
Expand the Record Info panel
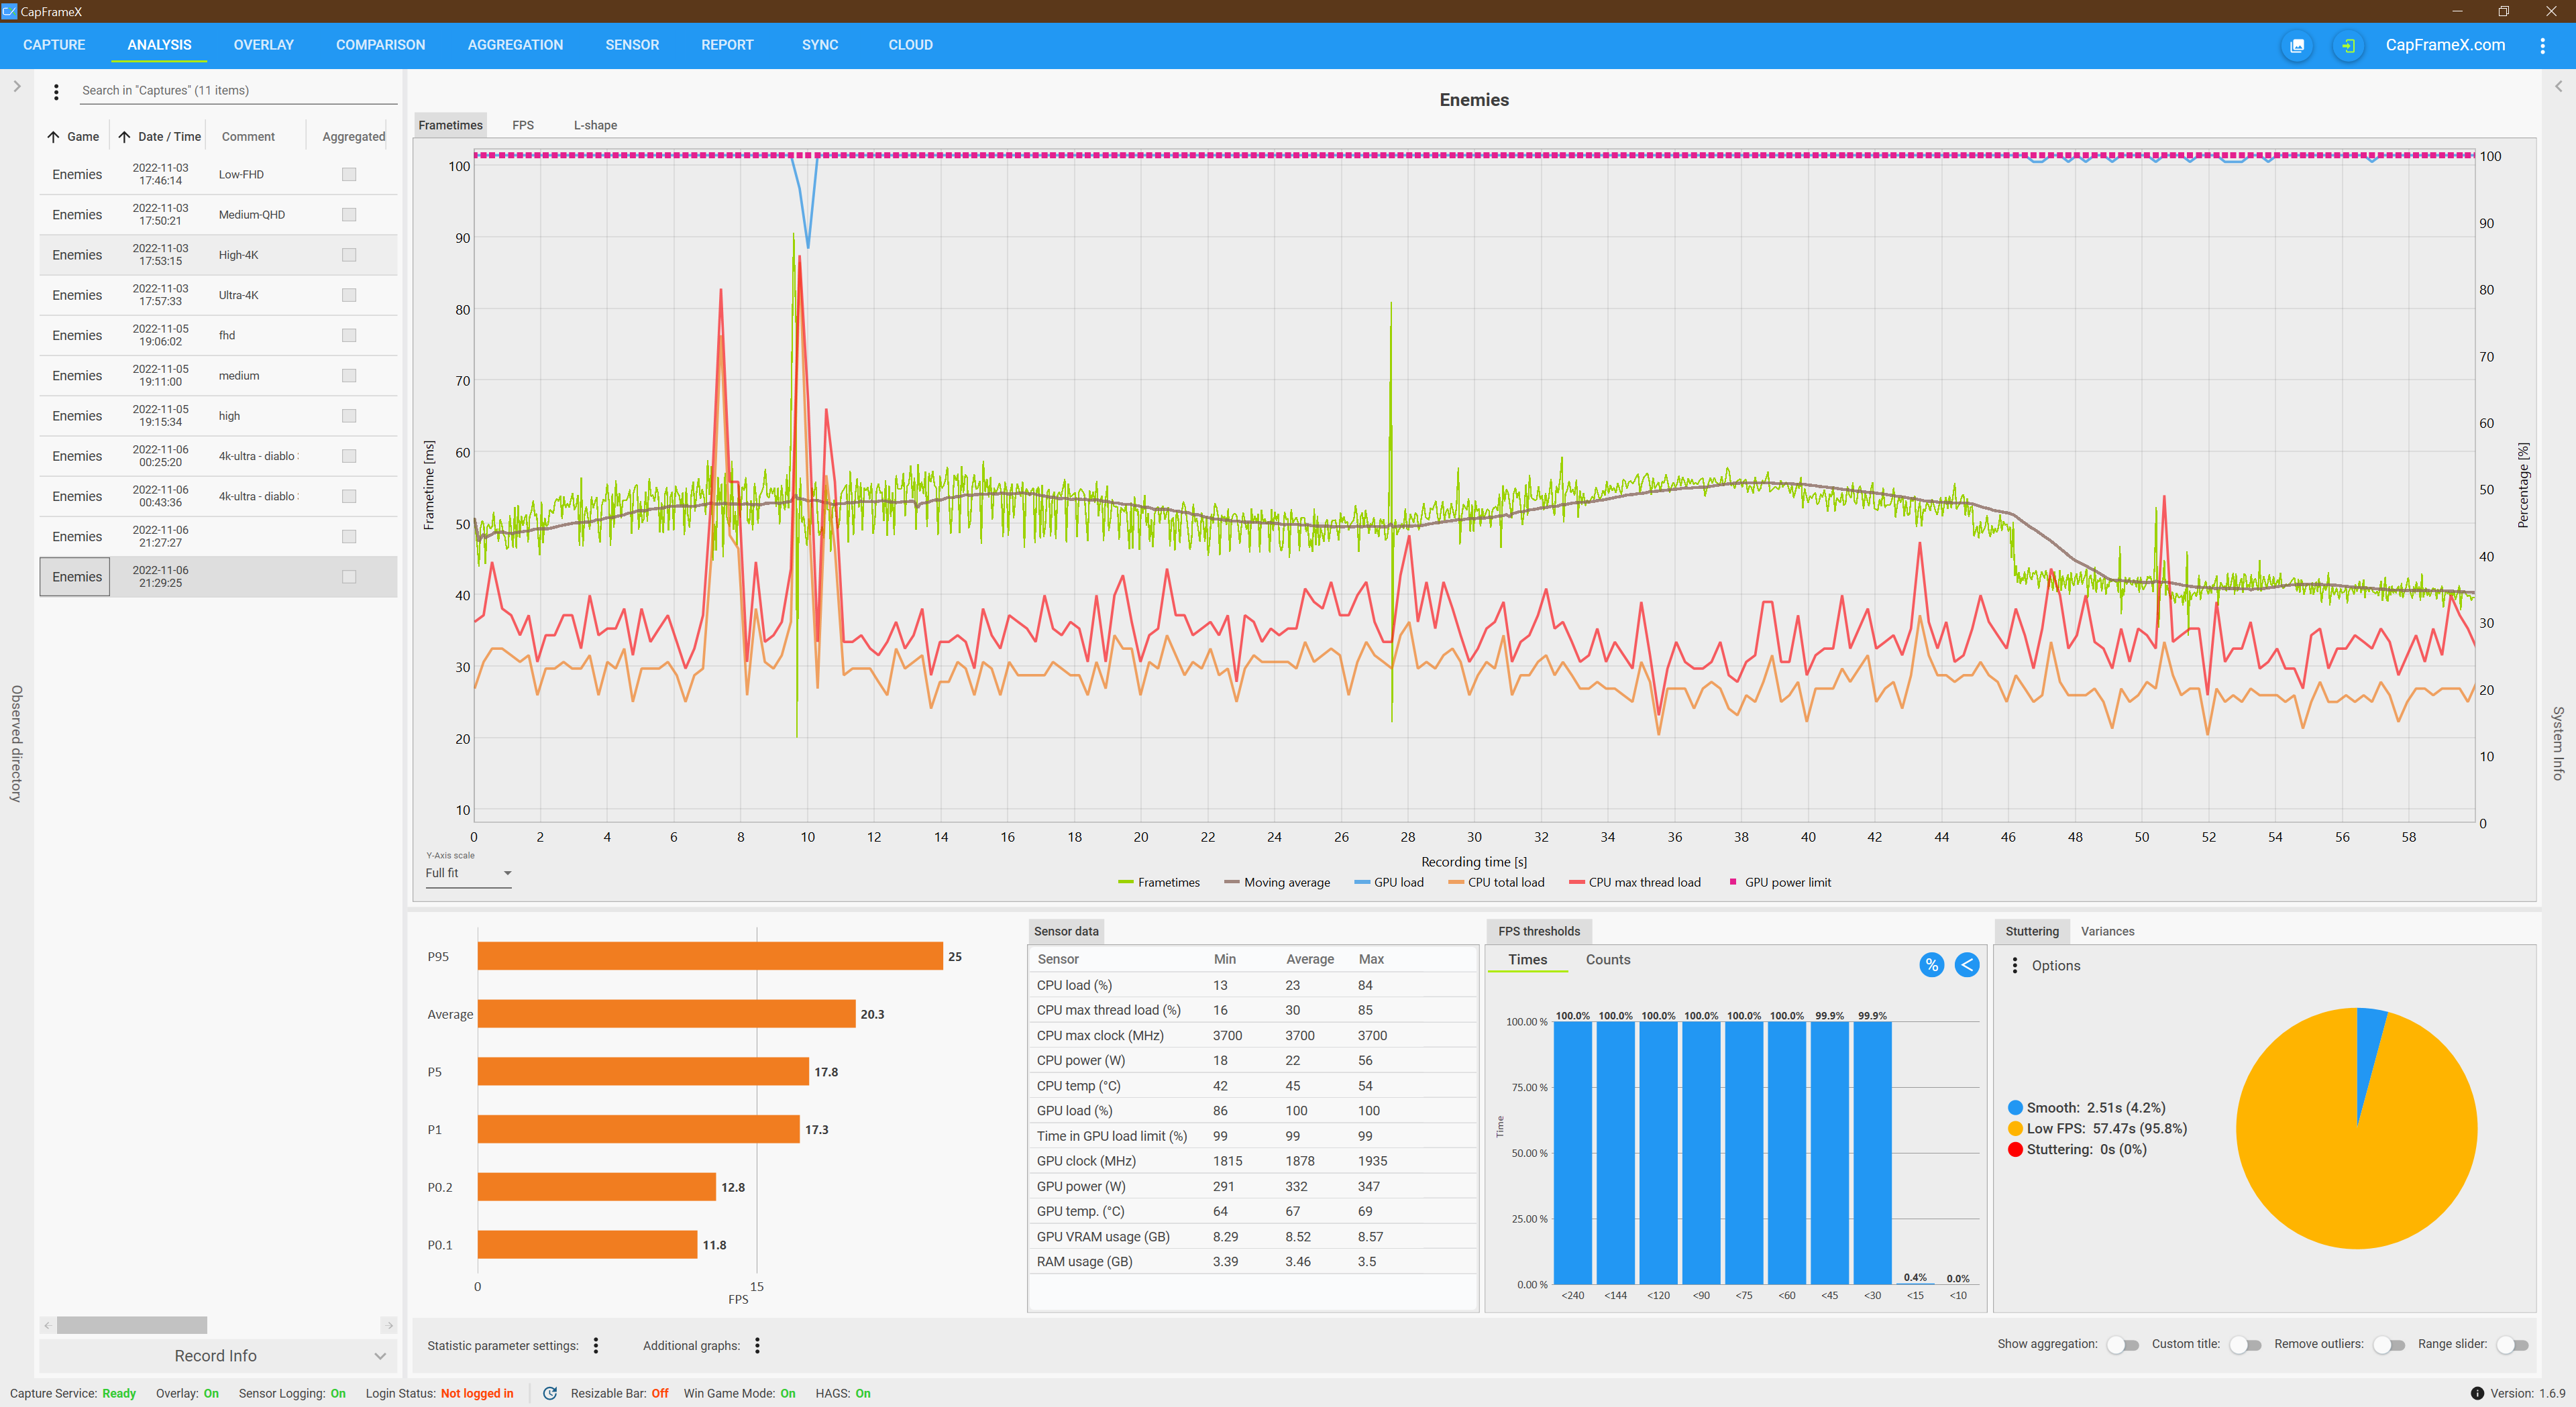pyautogui.click(x=217, y=1355)
